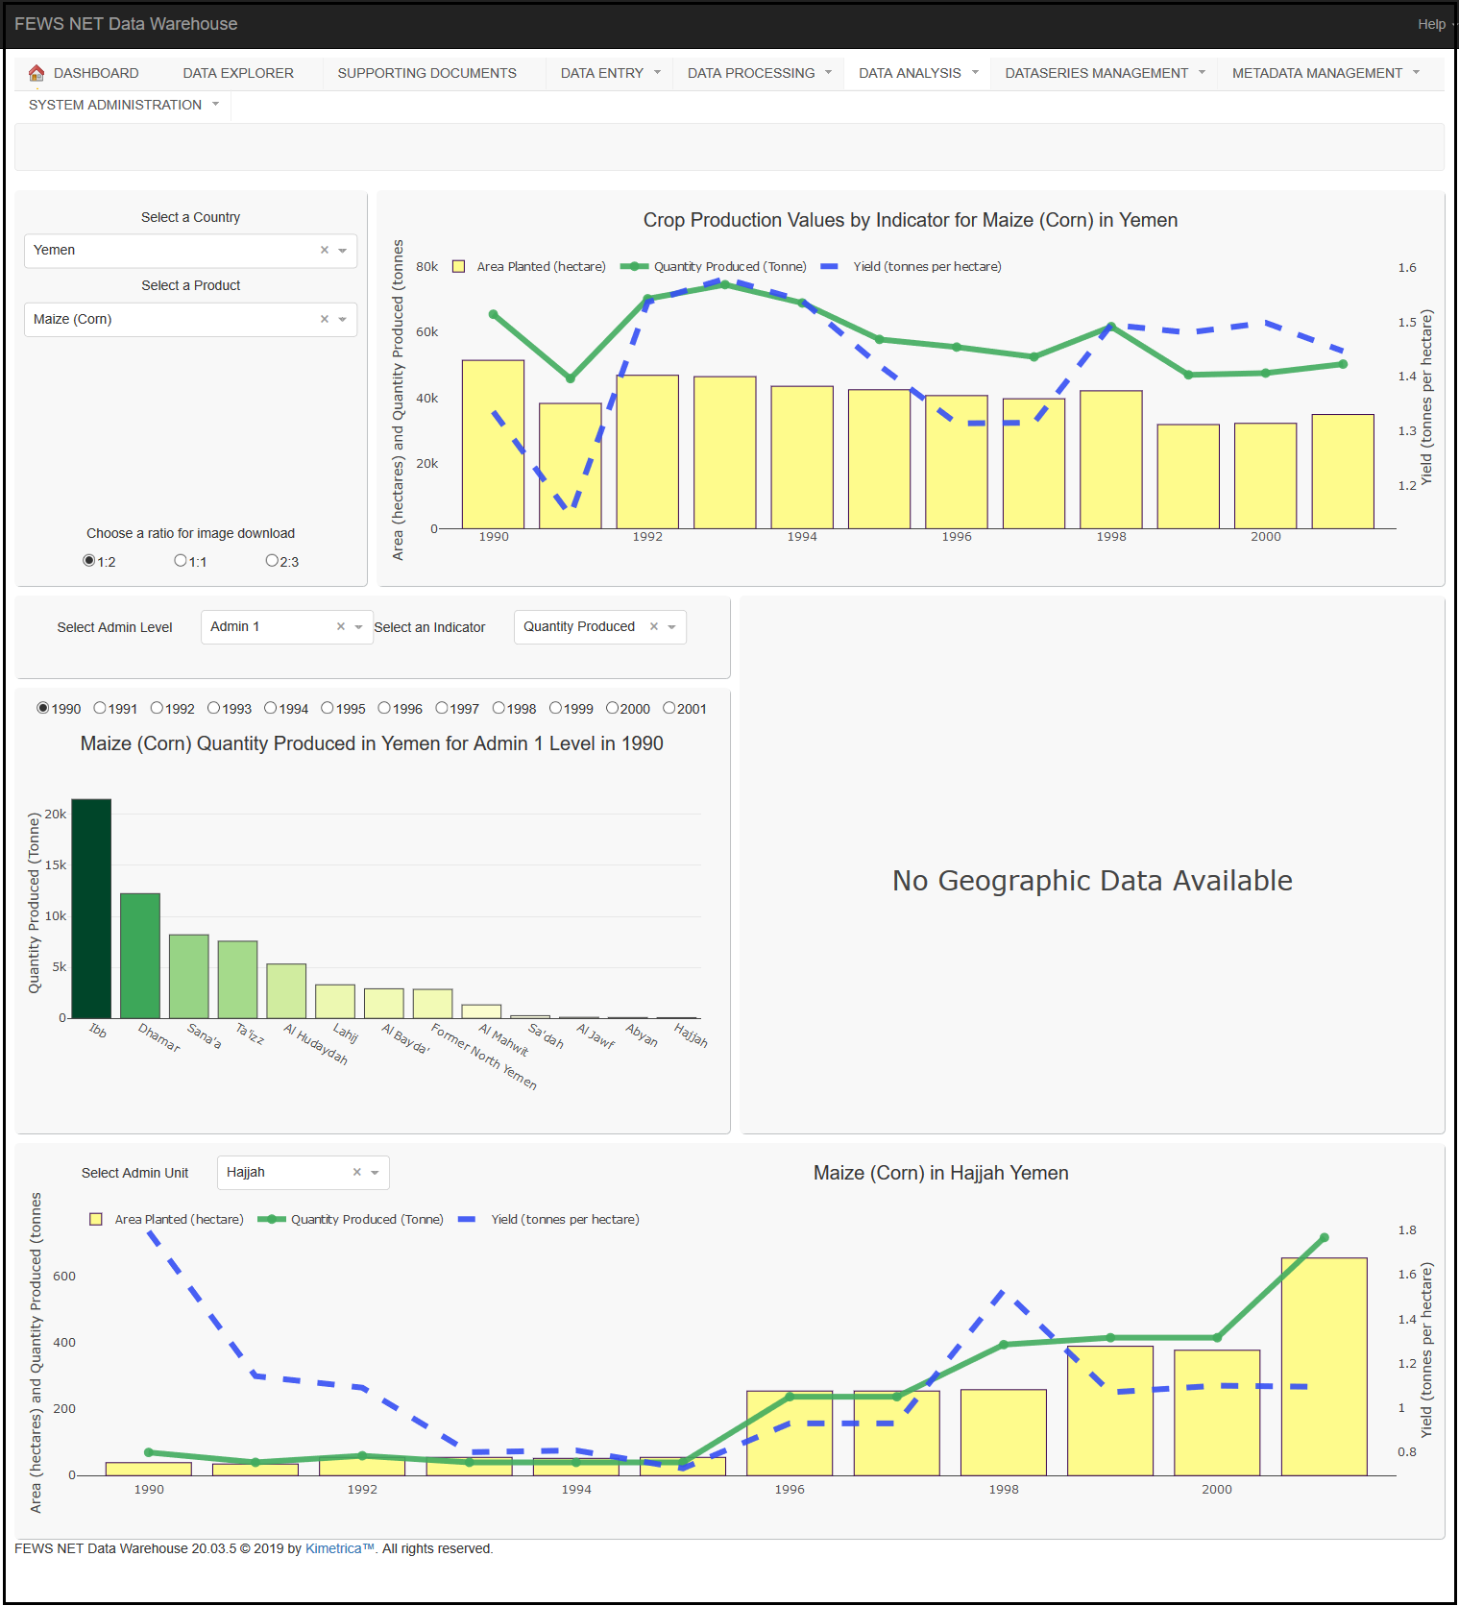1459x1606 pixels.
Task: Choose the 2:3 image ratio option
Action: pyautogui.click(x=272, y=561)
